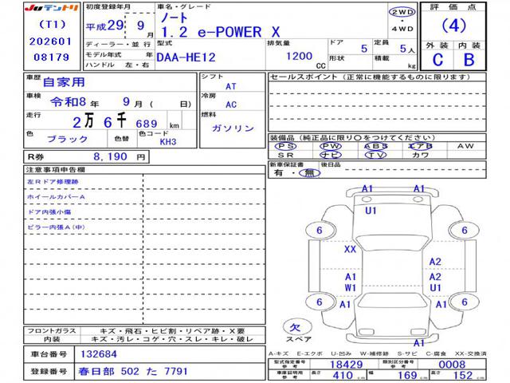Viewport: 510px width, 383px height.
Task: Select vehicle height value 152
Action: (x=463, y=376)
